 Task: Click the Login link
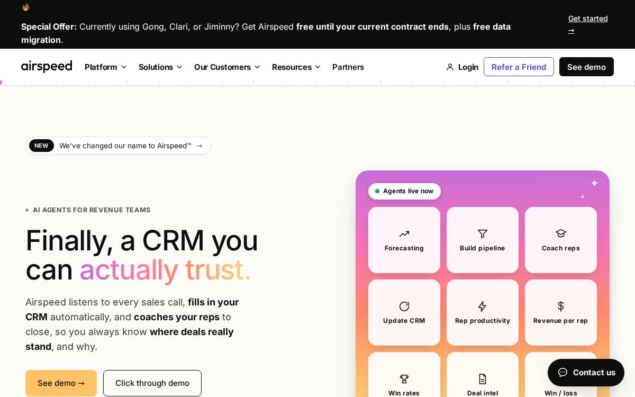click(462, 67)
